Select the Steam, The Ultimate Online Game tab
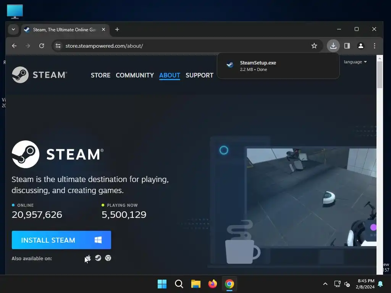Viewport: 391px width, 293px height. (x=64, y=30)
